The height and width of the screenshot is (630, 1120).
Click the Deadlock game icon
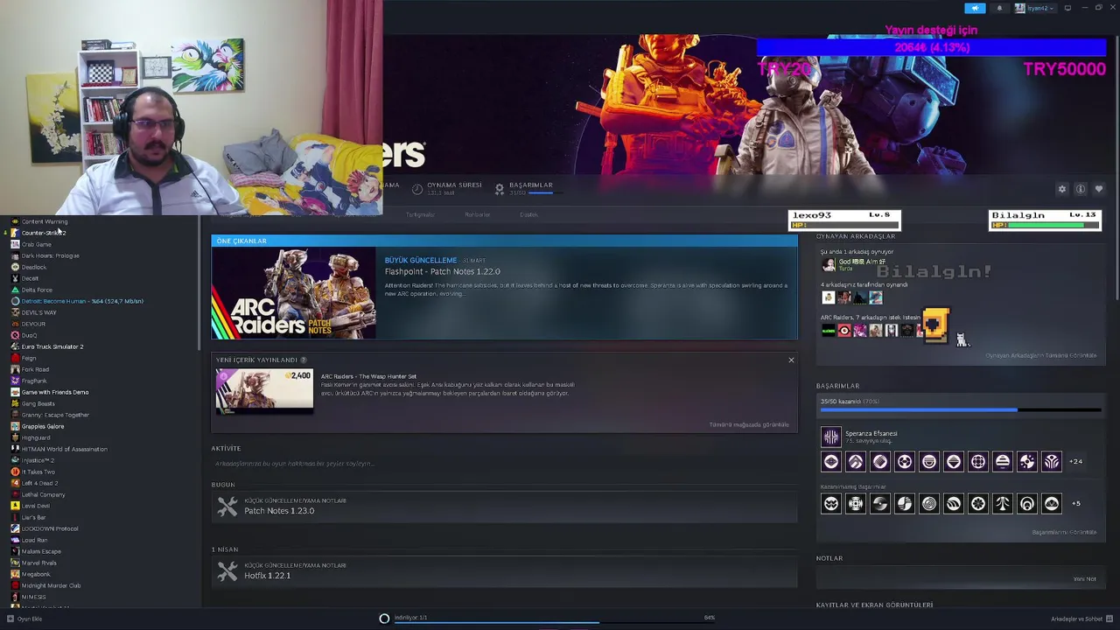pyautogui.click(x=15, y=267)
